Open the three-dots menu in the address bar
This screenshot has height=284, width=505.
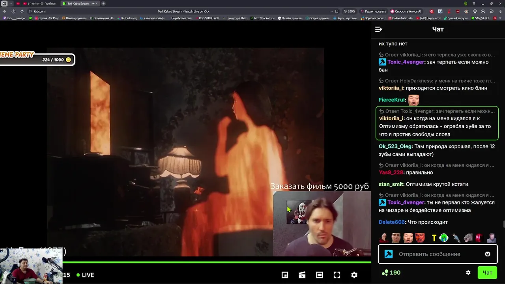331,11
